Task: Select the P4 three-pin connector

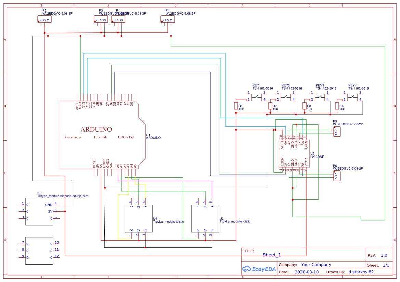Action: tap(168, 19)
